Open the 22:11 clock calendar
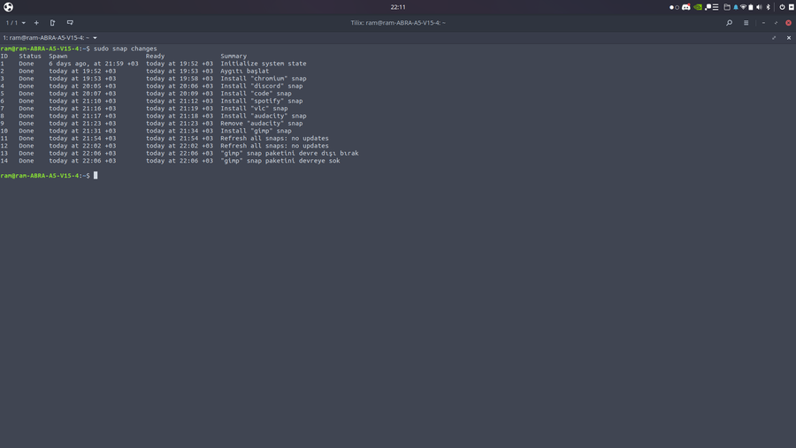 tap(398, 7)
